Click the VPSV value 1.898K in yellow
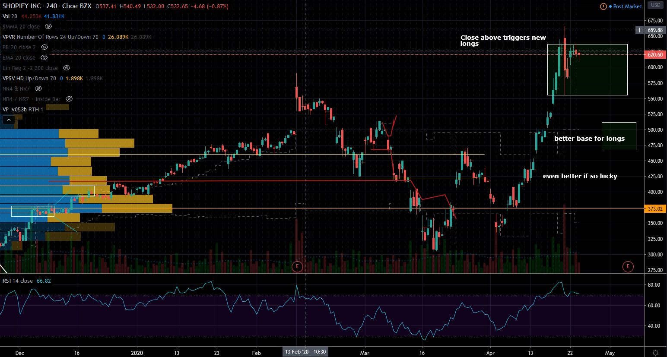The image size is (667, 357). tap(74, 79)
